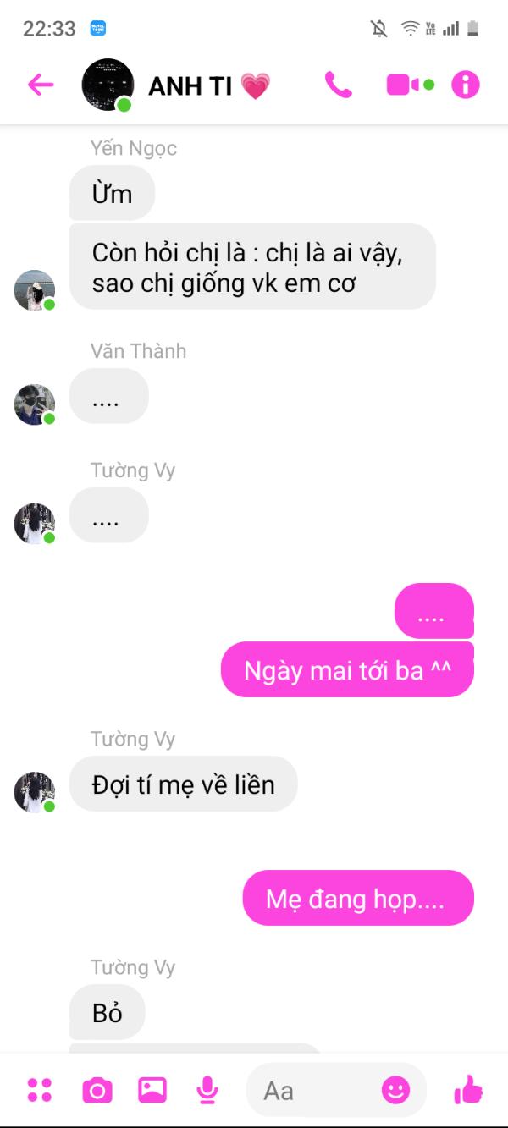The width and height of the screenshot is (508, 1128).
Task: Tap Yến Ngọc's profile picture
Action: pos(35,290)
